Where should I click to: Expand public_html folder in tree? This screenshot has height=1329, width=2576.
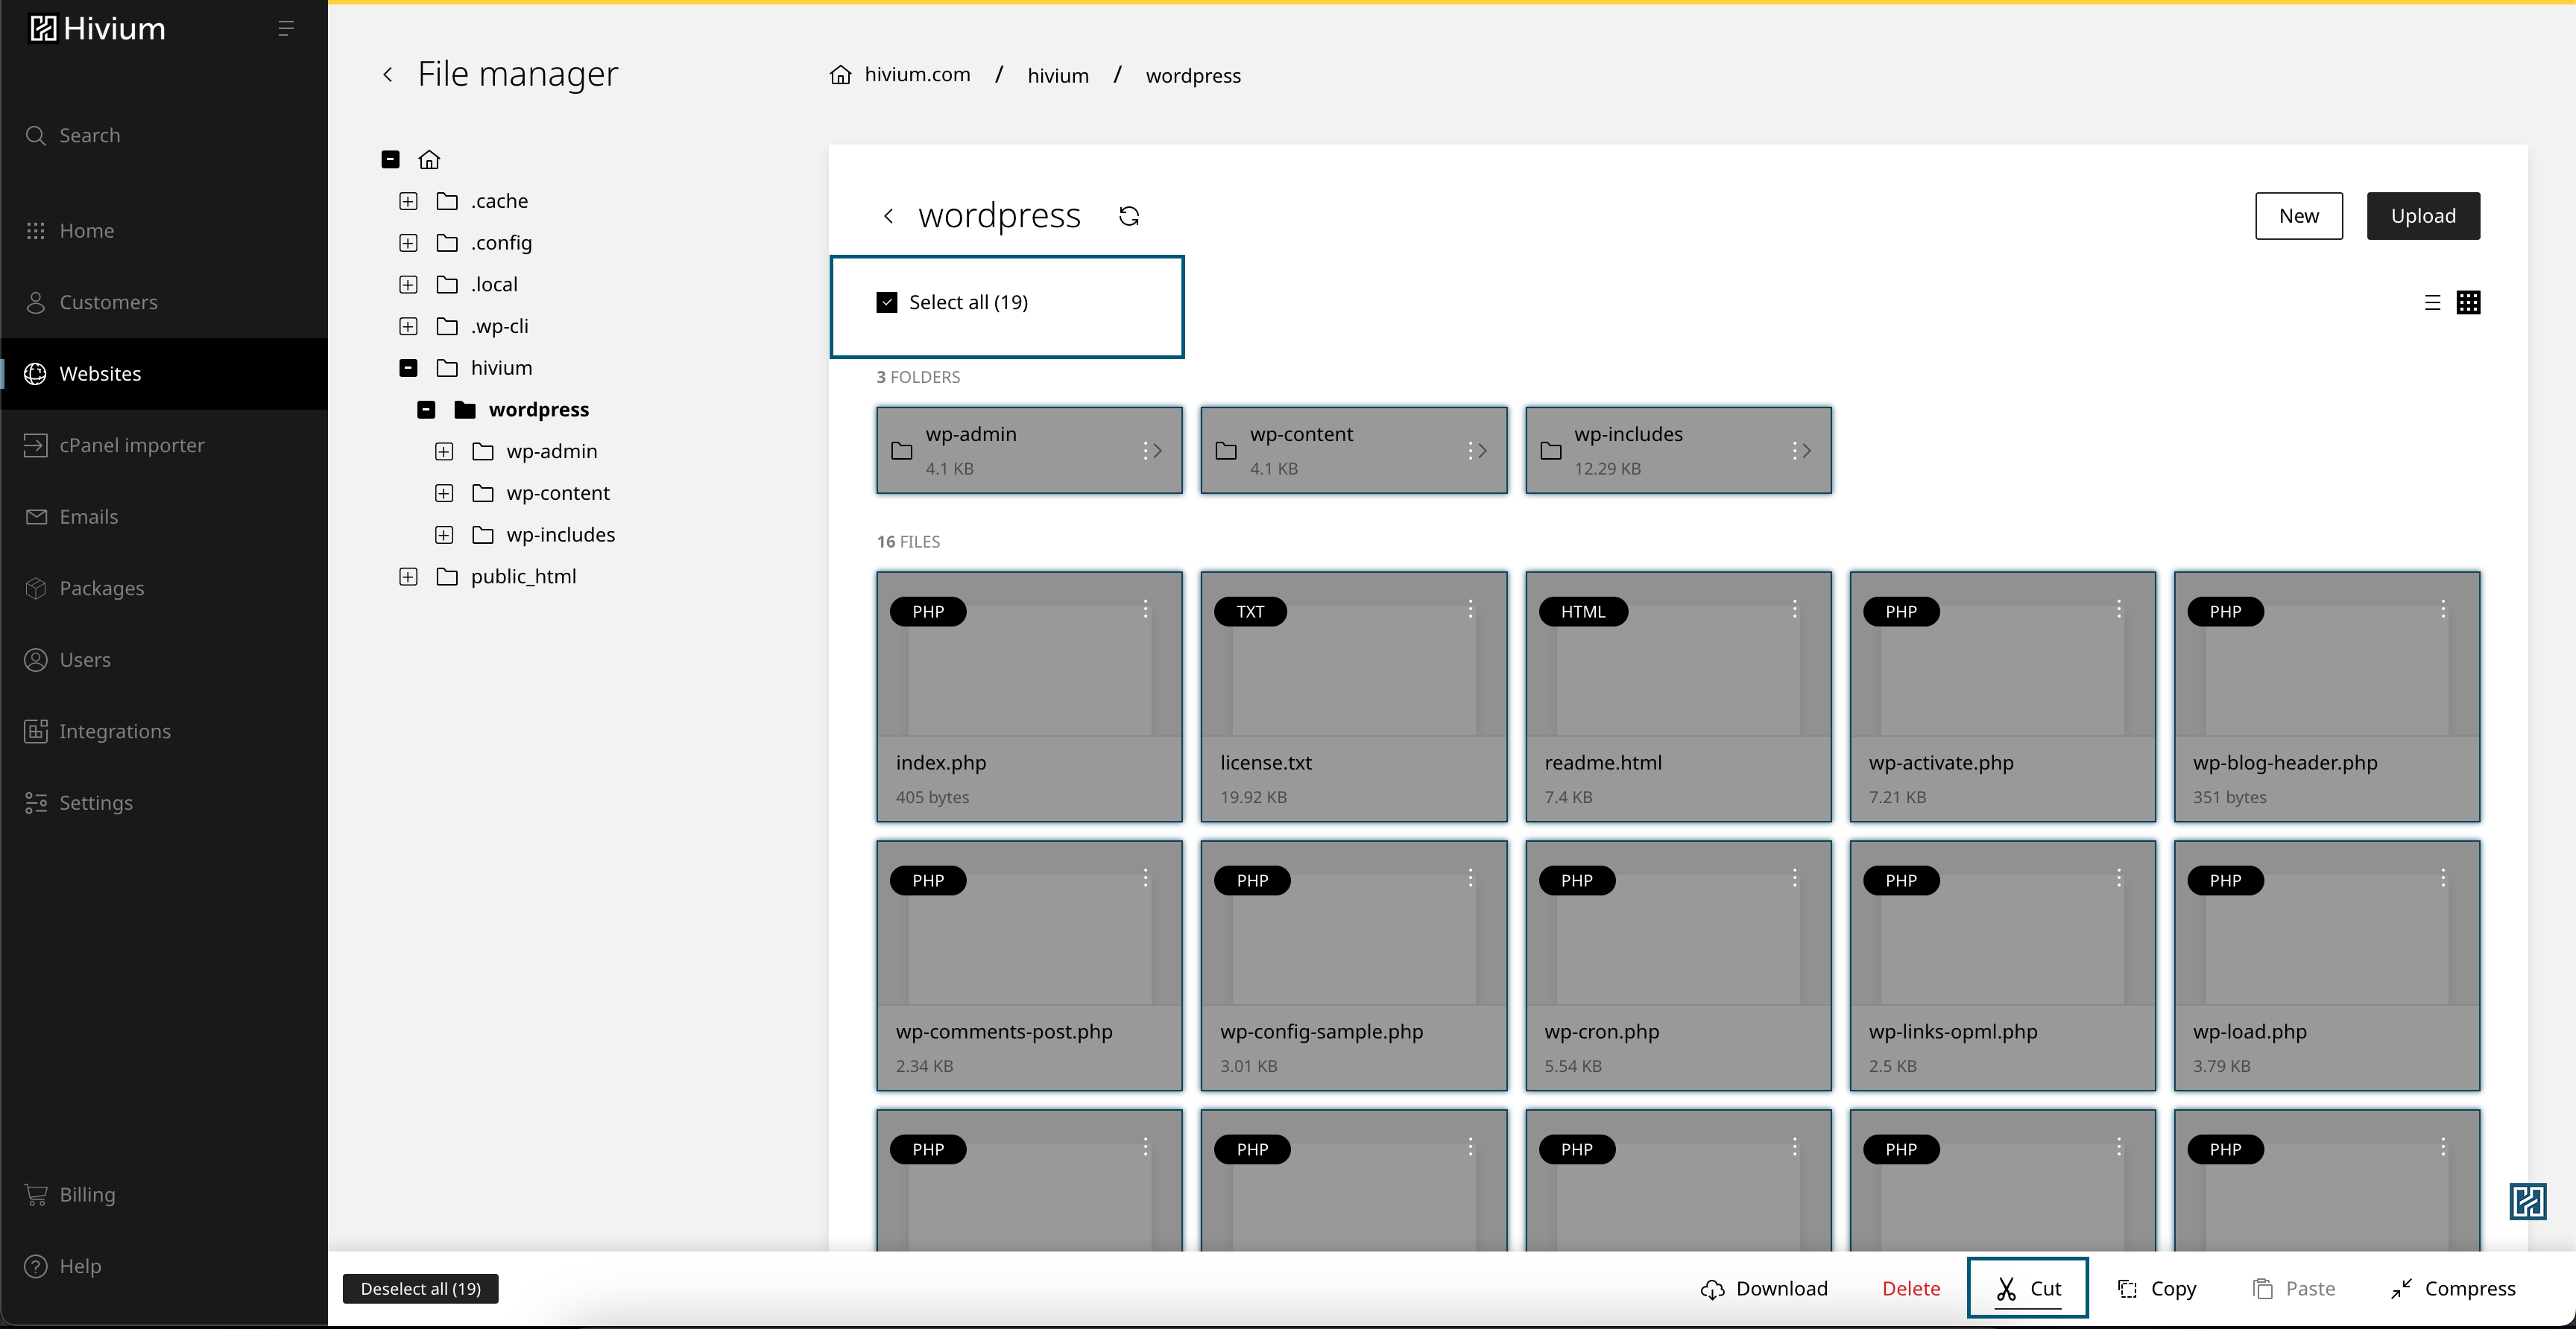coord(408,577)
